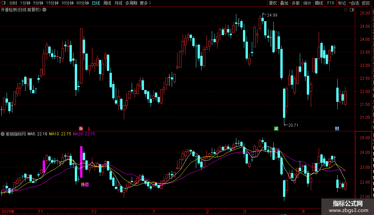Click the 标记 mark button

tap(342, 3)
